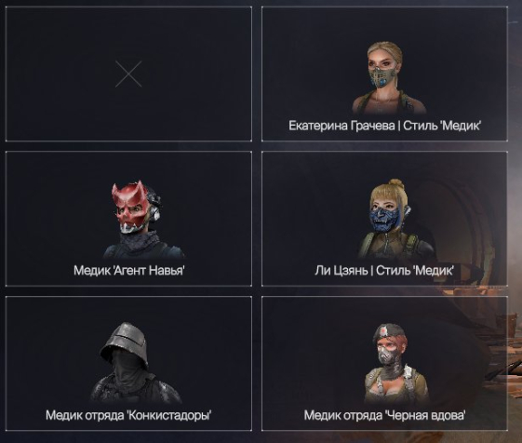Click the 'Екатерина Грачева | Стиль Медик' label
522x443 pixels.
tap(385, 126)
